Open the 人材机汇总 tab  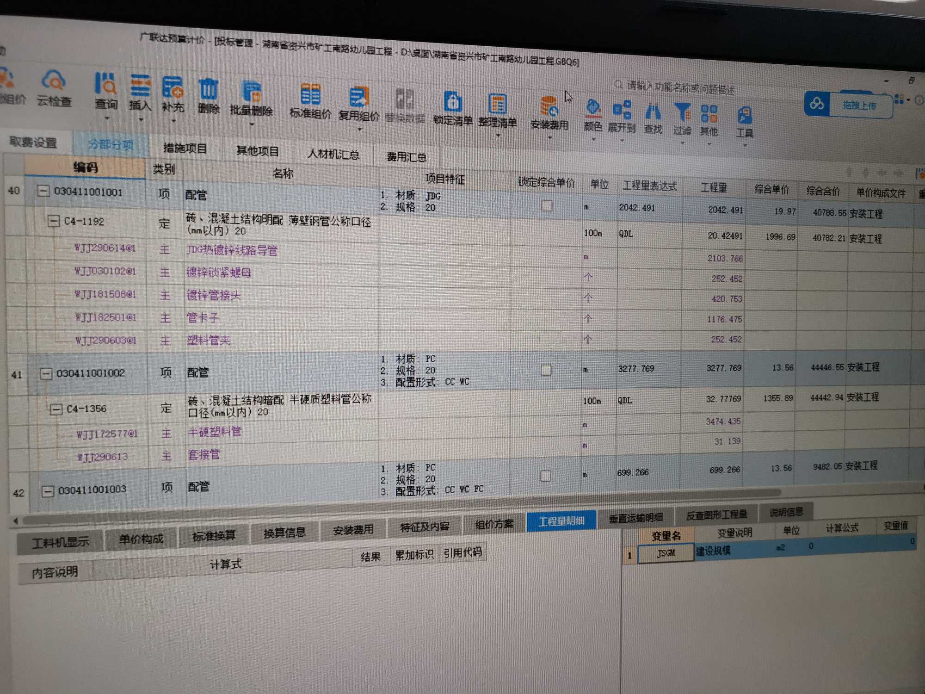point(333,154)
